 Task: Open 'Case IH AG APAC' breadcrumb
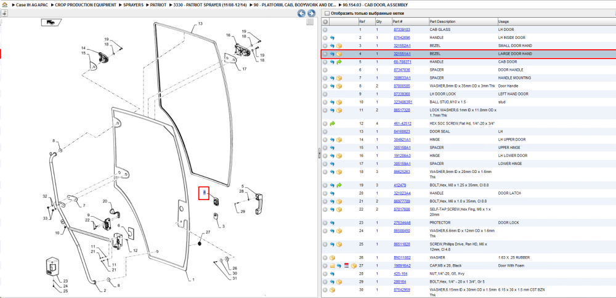(x=33, y=5)
